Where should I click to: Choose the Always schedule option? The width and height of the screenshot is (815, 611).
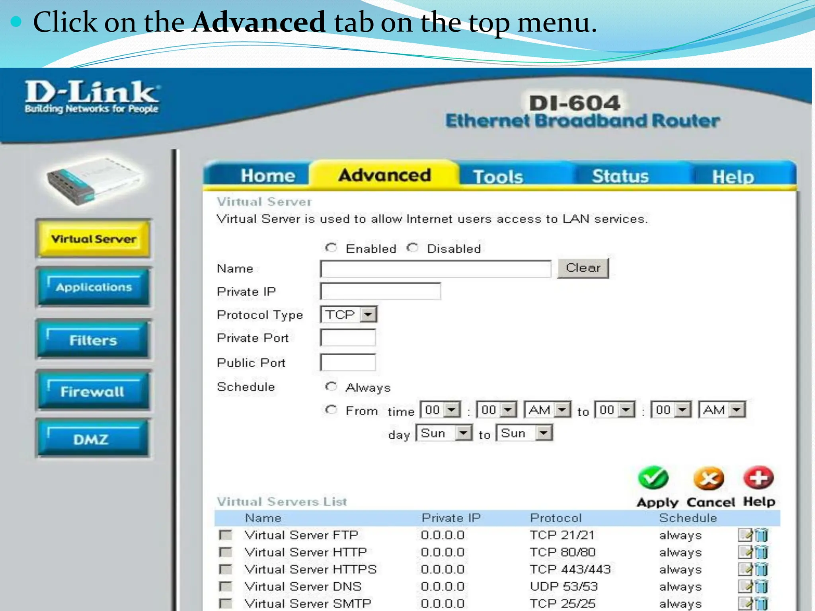coord(331,386)
